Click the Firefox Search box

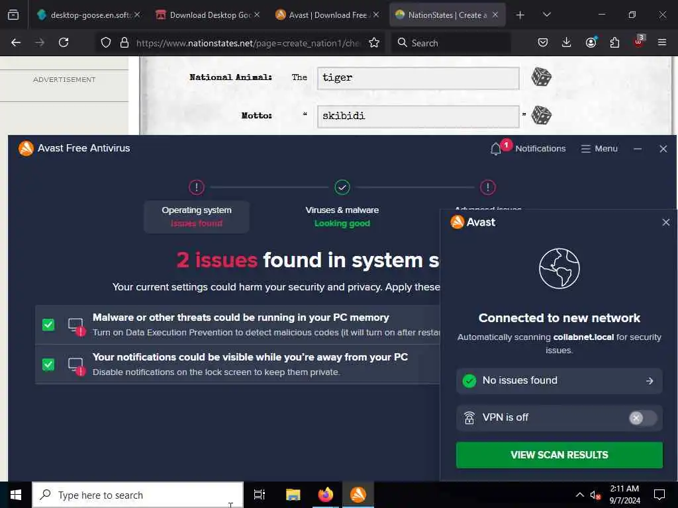coord(452,43)
